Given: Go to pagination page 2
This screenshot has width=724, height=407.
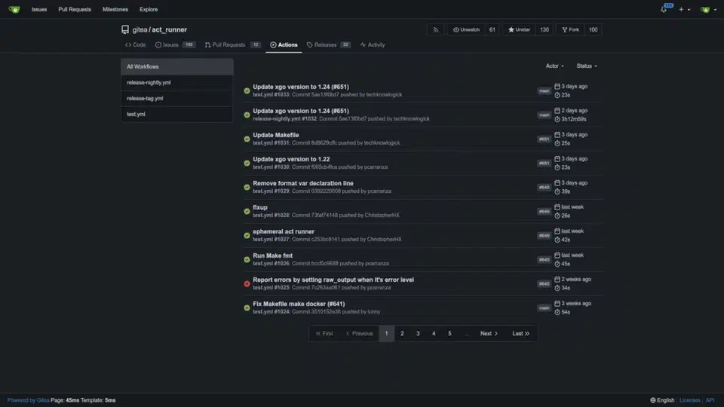Looking at the screenshot, I should click(402, 334).
